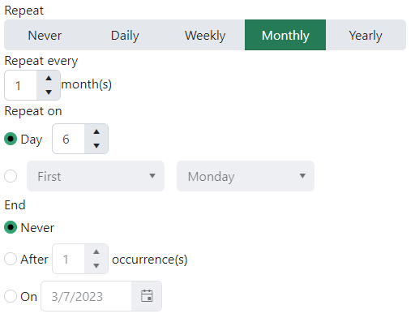Open the First ordinal dropdown
This screenshot has height=318, width=415.
(x=96, y=176)
